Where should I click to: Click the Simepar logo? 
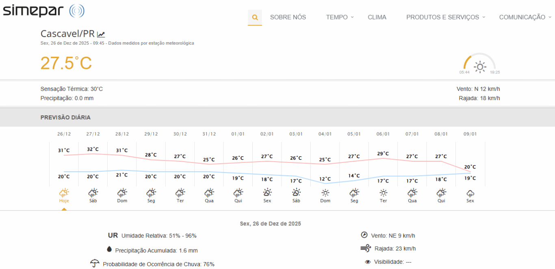pos(43,11)
